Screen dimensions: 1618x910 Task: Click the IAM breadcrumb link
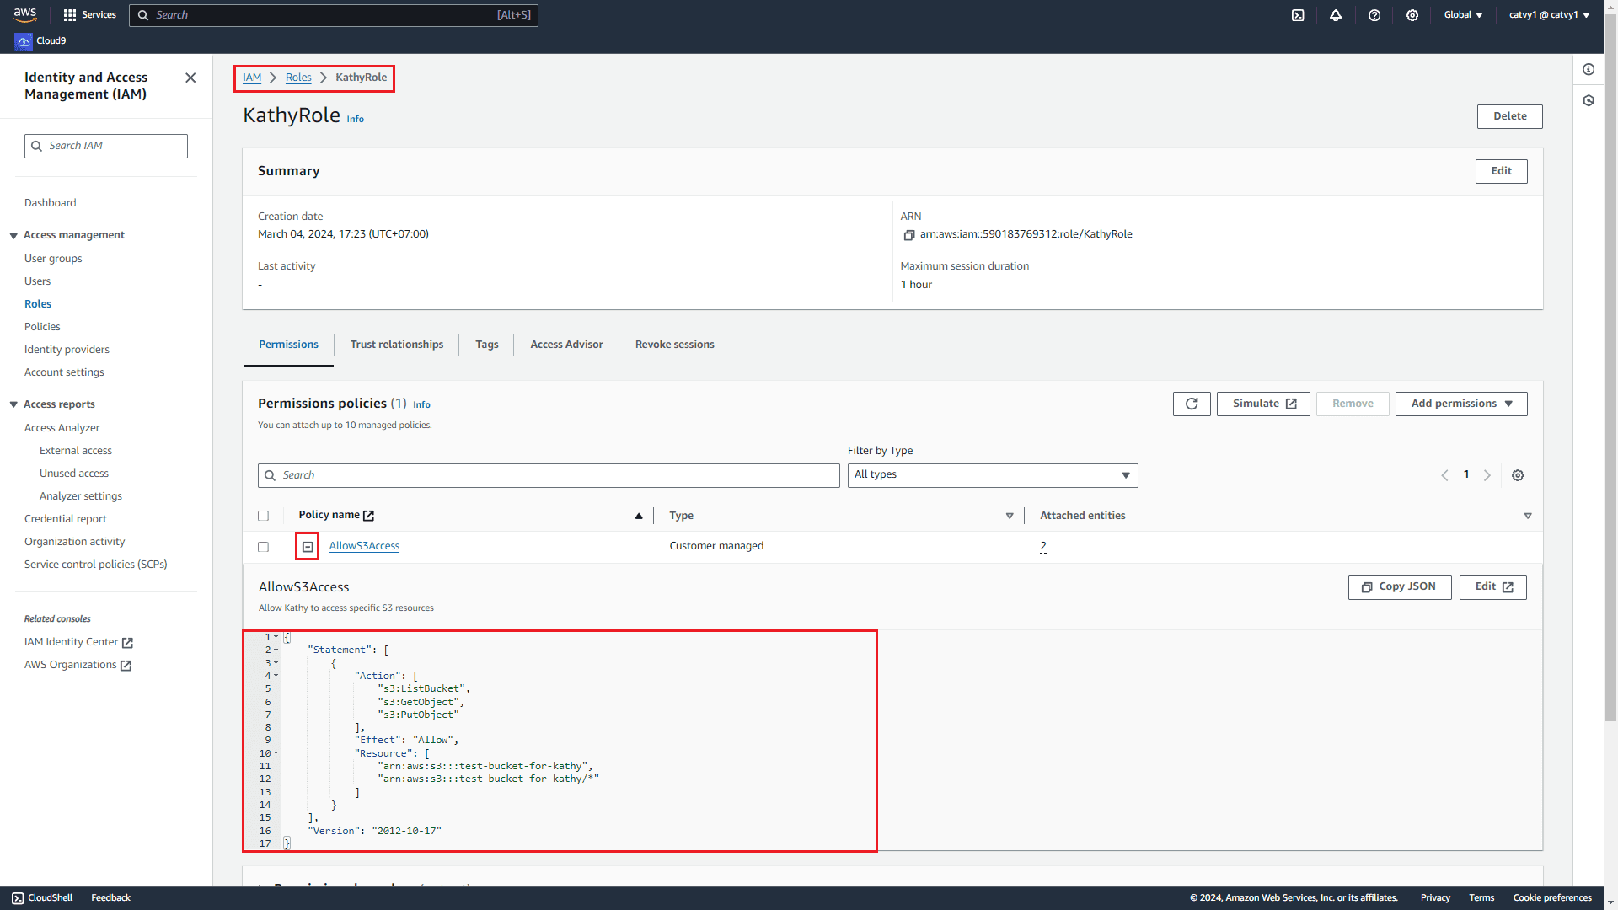(x=252, y=78)
